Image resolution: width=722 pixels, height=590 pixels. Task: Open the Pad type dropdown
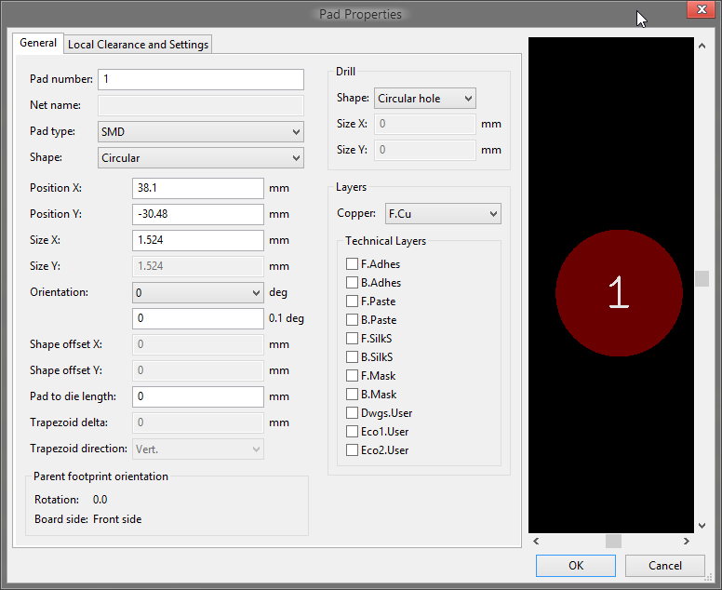click(x=201, y=132)
